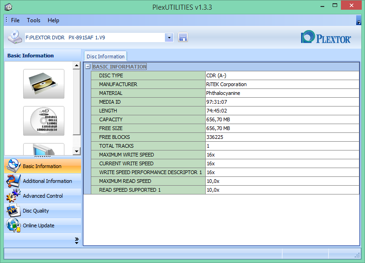Select the MEDIA ID row label
This screenshot has width=365, height=263.
[x=110, y=102]
